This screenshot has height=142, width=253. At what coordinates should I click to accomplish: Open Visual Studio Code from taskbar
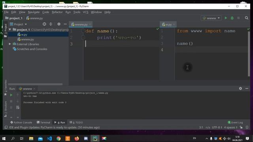pyautogui.click(x=49, y=138)
